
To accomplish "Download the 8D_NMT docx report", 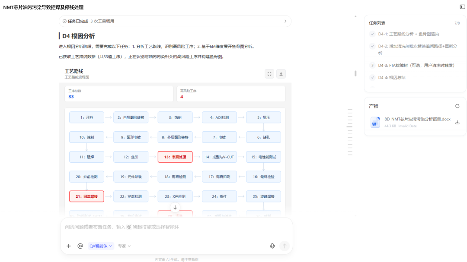I will pyautogui.click(x=457, y=122).
